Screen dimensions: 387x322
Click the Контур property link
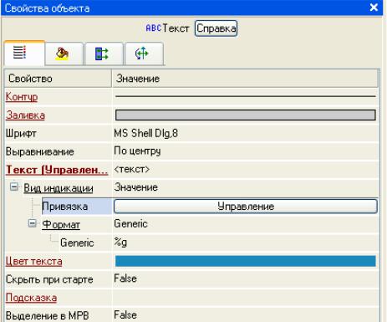[x=22, y=97]
